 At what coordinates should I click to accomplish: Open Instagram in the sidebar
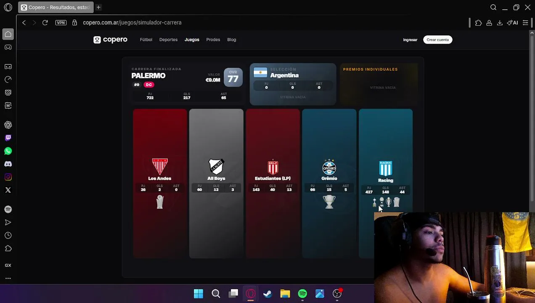(x=8, y=177)
